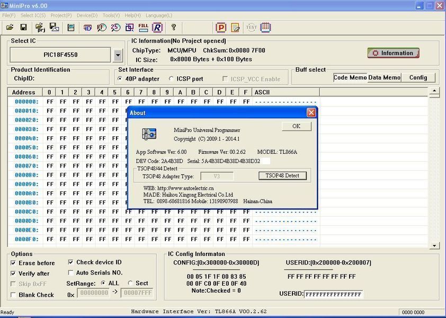Click the 25 flash detect icon
The height and width of the screenshot is (318, 446).
click(115, 28)
